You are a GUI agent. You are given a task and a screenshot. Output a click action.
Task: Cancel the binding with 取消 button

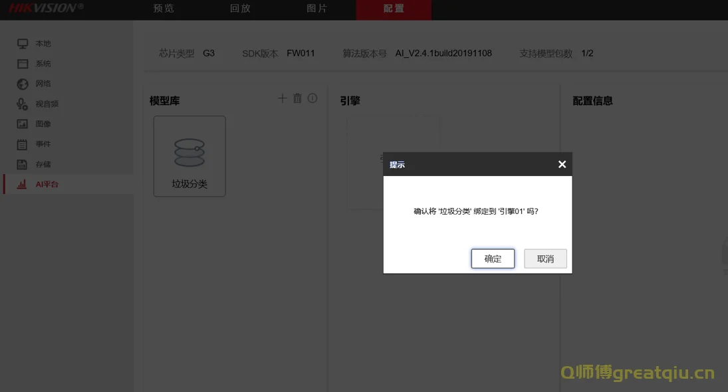(545, 259)
